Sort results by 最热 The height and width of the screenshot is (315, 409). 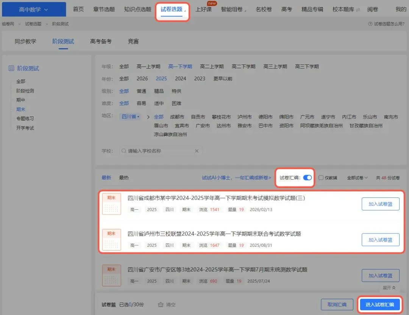tap(124, 178)
